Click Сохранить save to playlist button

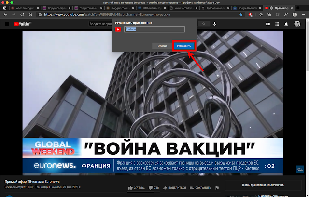[200, 188]
